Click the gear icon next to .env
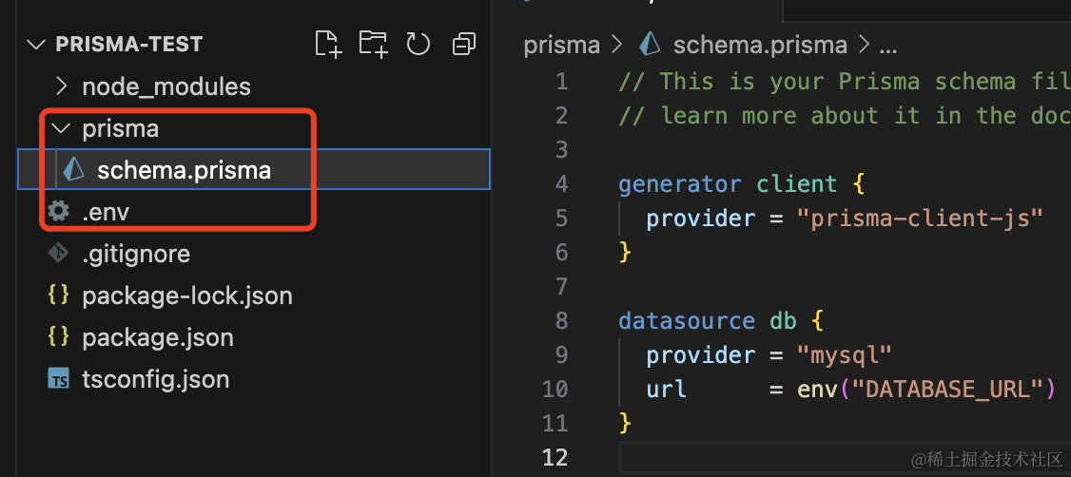Screen dimensions: 1071x477 tap(59, 212)
